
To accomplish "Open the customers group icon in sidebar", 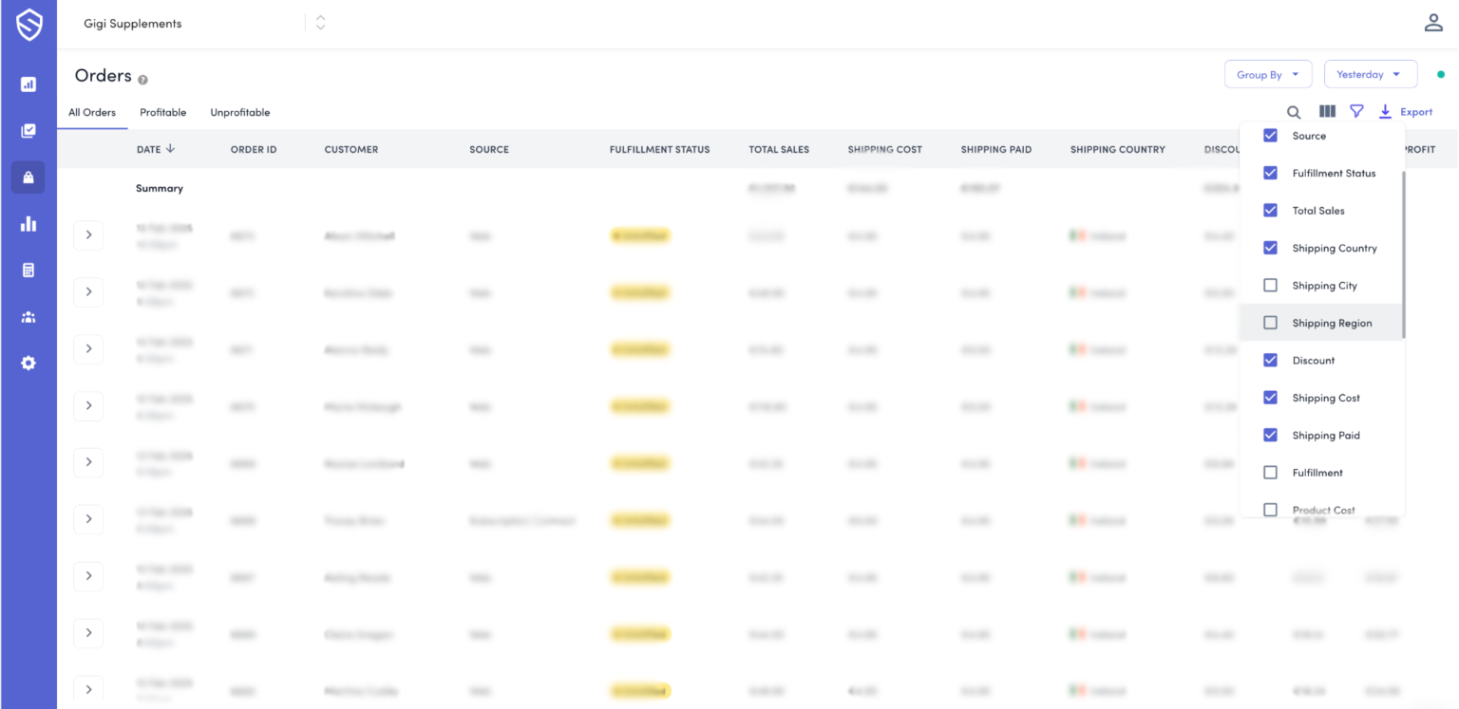I will [x=28, y=317].
